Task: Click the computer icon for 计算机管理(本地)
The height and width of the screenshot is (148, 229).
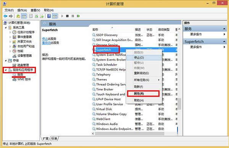Action: coord(5,23)
